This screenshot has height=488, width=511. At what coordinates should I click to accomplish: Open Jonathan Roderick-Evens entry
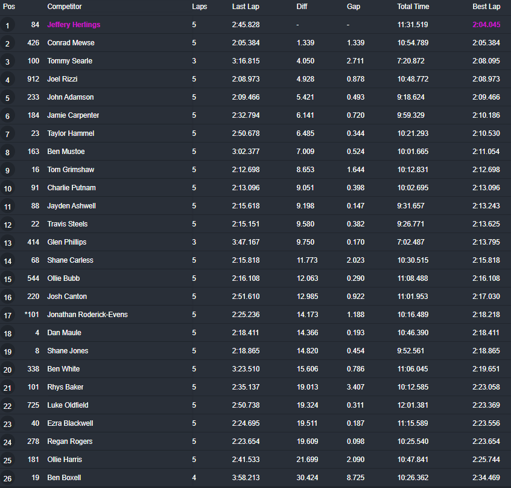[87, 315]
